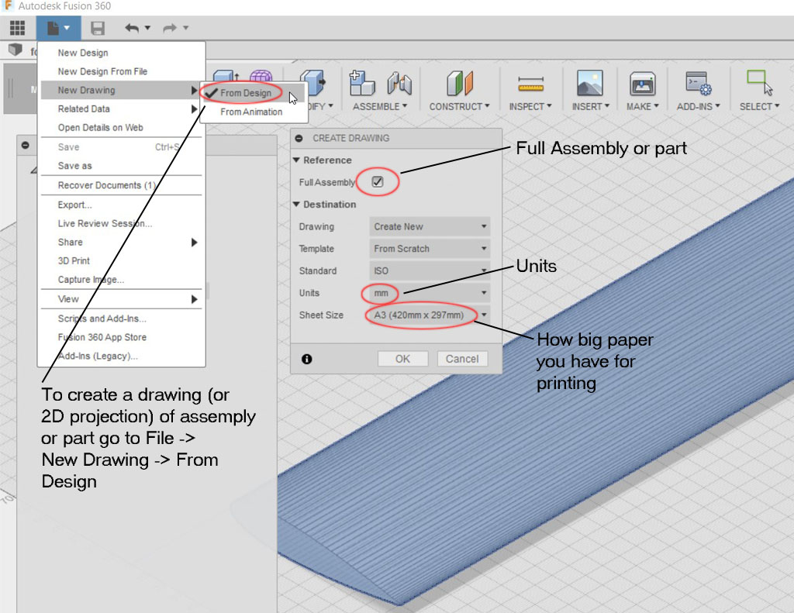Open the MAKE dropdown menu

click(x=643, y=106)
